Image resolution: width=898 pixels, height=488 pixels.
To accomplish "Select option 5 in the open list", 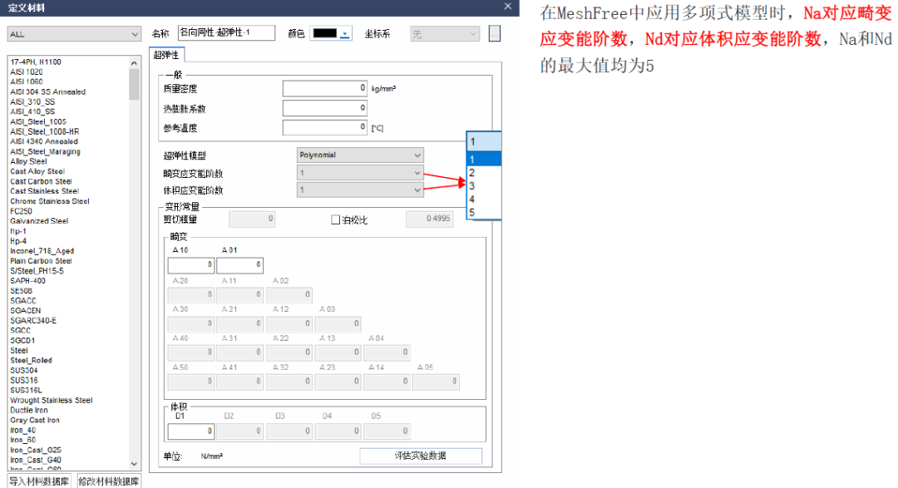I will tap(472, 213).
